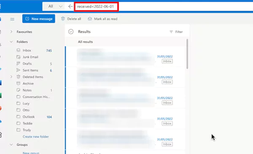Toggle the select-all circle beside Results
Image resolution: width=253 pixels, height=154 pixels.
coord(71,32)
